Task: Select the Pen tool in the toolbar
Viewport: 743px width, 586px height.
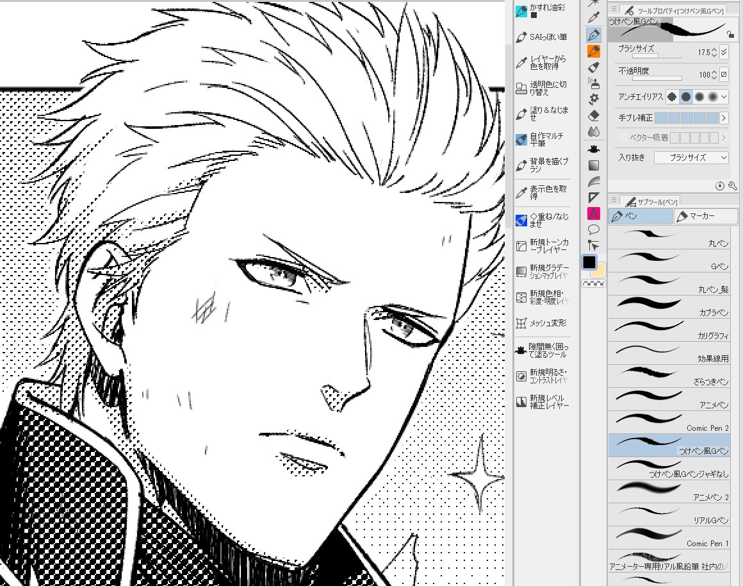Action: [593, 35]
